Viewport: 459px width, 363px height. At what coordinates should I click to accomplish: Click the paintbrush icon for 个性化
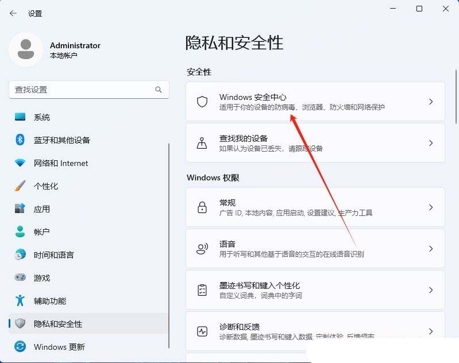[20, 186]
